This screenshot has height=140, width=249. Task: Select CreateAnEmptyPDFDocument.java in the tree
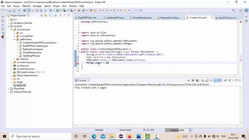click(x=39, y=43)
